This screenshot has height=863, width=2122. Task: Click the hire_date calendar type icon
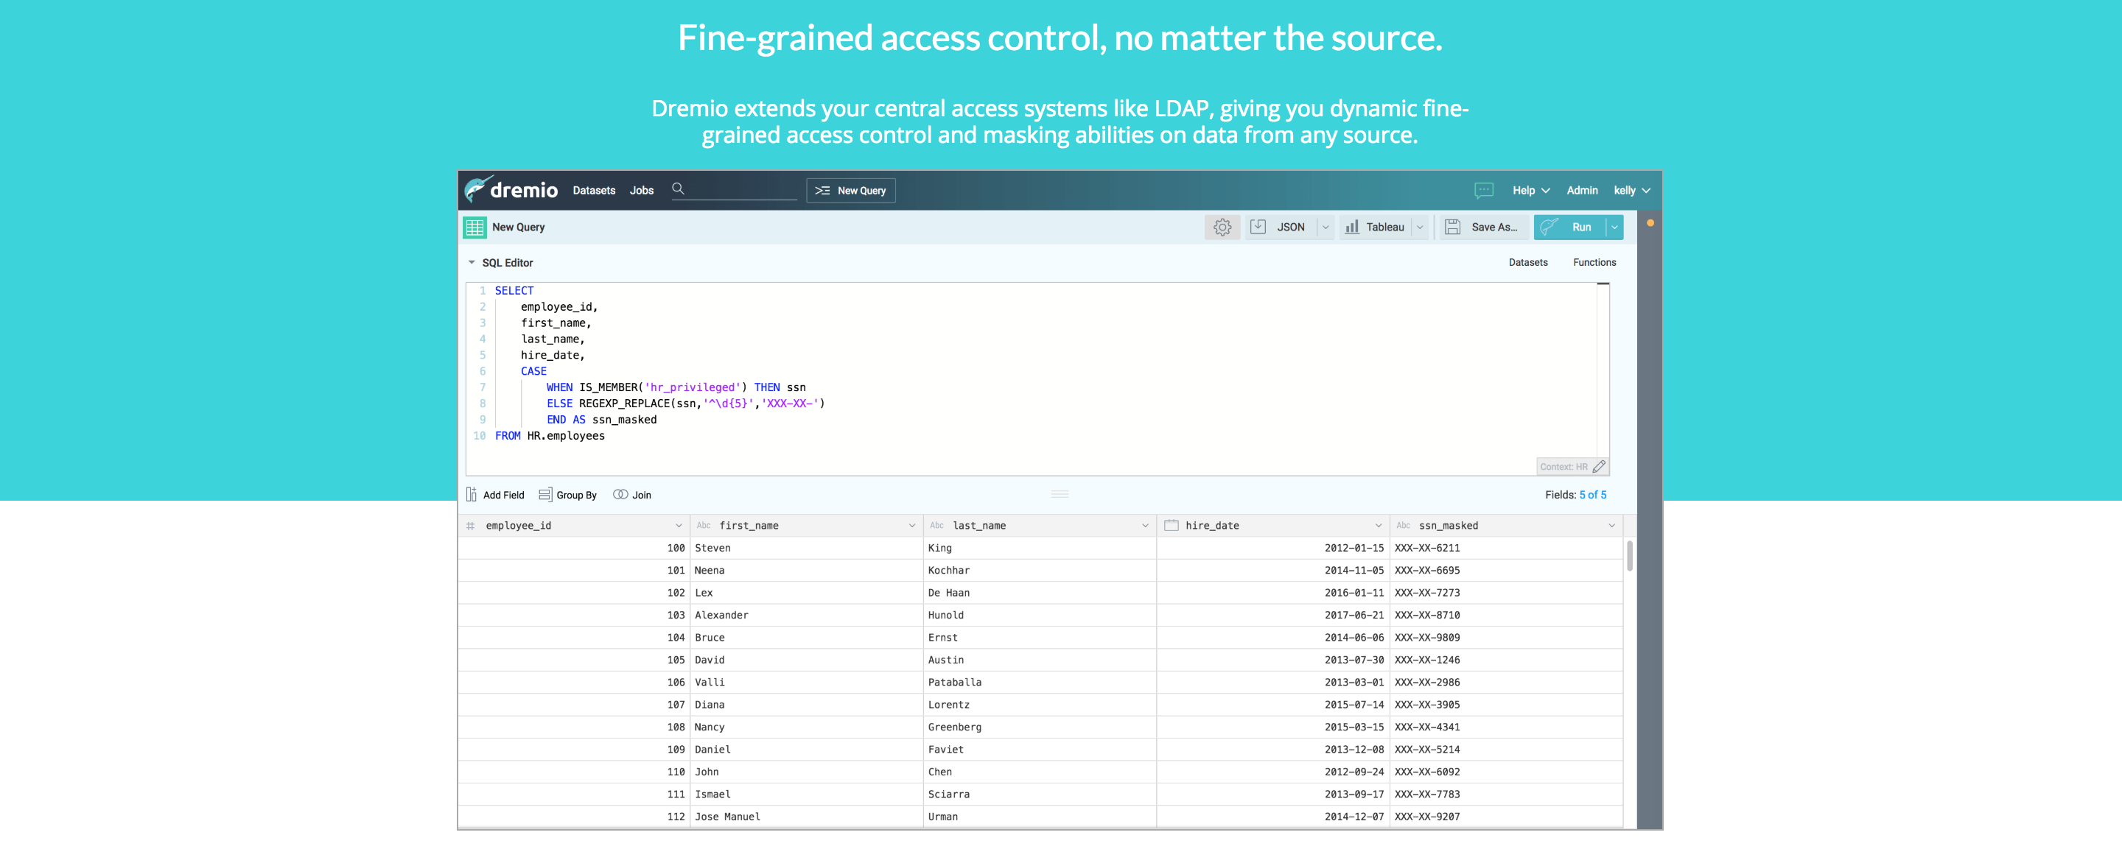coord(1172,524)
